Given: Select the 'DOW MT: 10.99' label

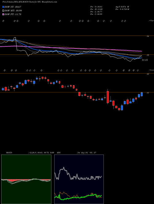Looking at the screenshot, I should pyautogui.click(x=13, y=11).
